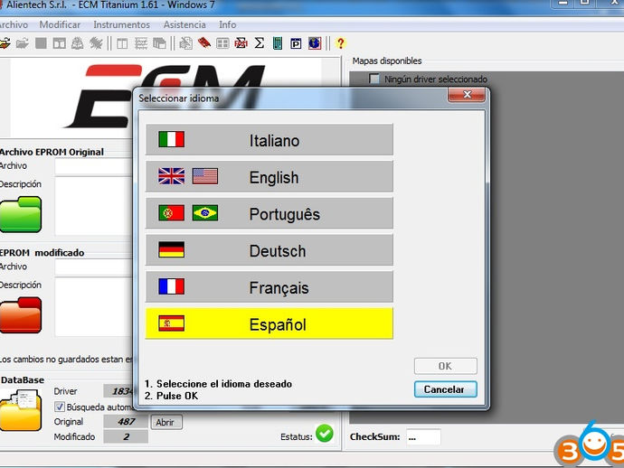
Task: Click the gray stacked-windows toolbar icon
Action: pos(159,43)
